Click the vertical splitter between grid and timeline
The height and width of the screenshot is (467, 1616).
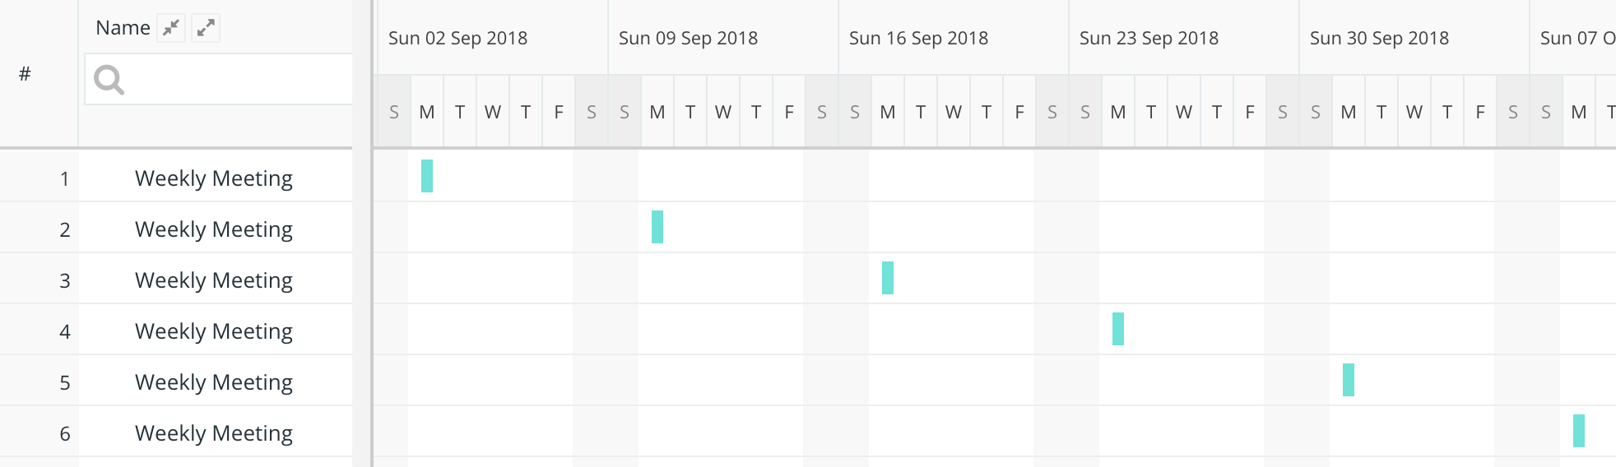[x=372, y=233]
